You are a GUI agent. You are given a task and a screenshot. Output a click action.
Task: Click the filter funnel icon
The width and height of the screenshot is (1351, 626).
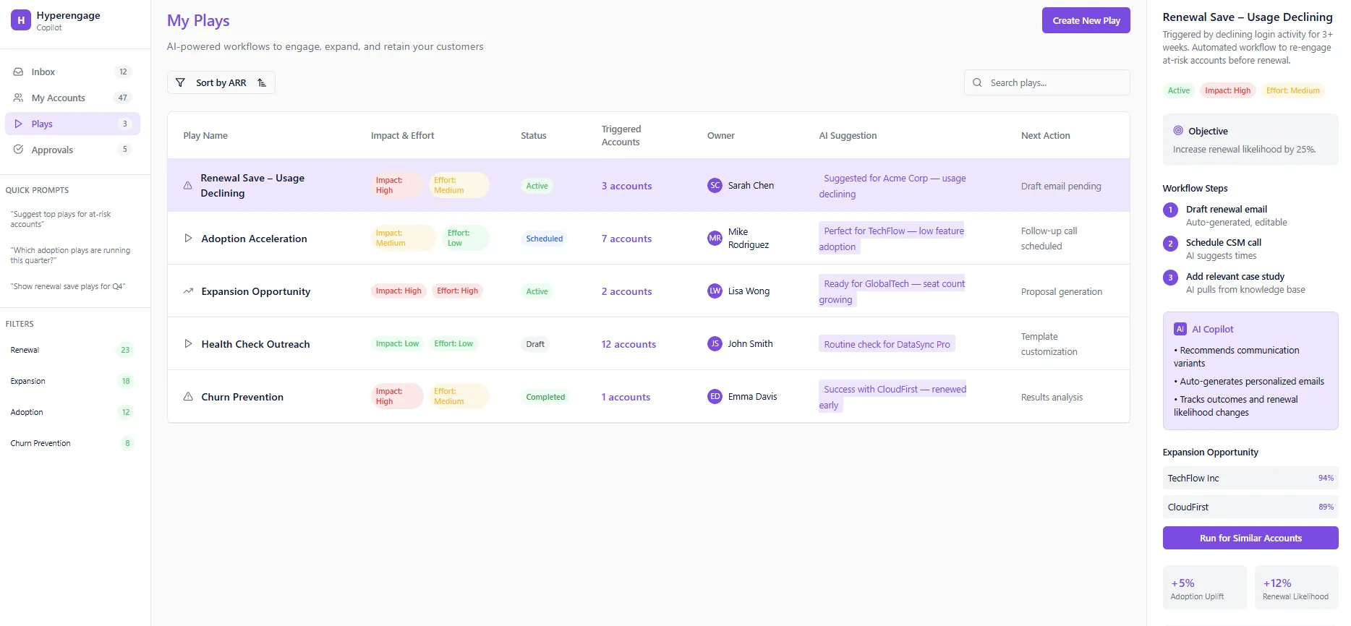coord(181,82)
